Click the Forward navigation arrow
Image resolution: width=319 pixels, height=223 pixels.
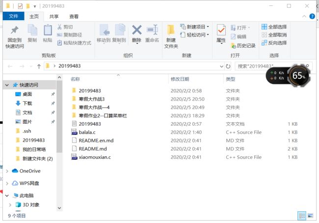pyautogui.click(x=22, y=66)
